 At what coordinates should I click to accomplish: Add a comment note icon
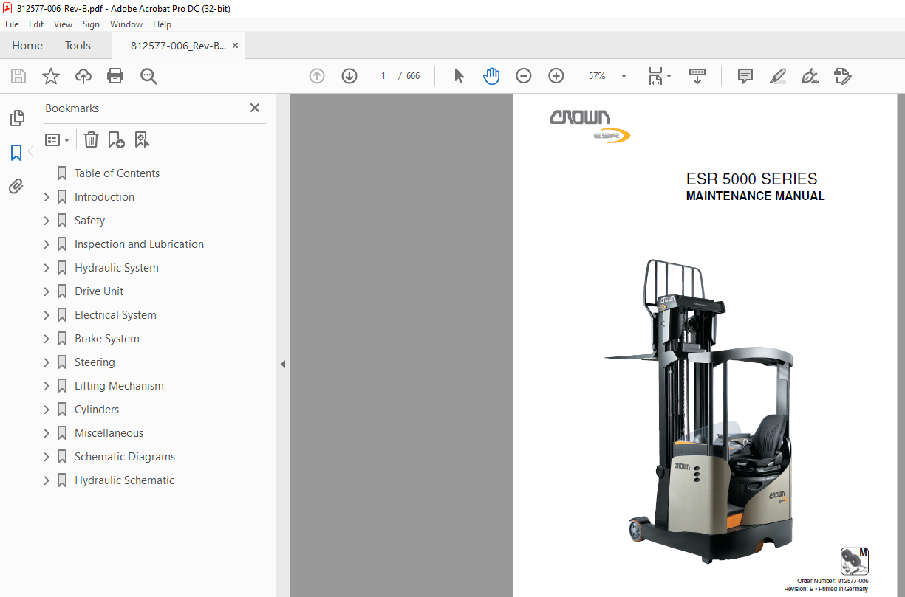coord(745,76)
